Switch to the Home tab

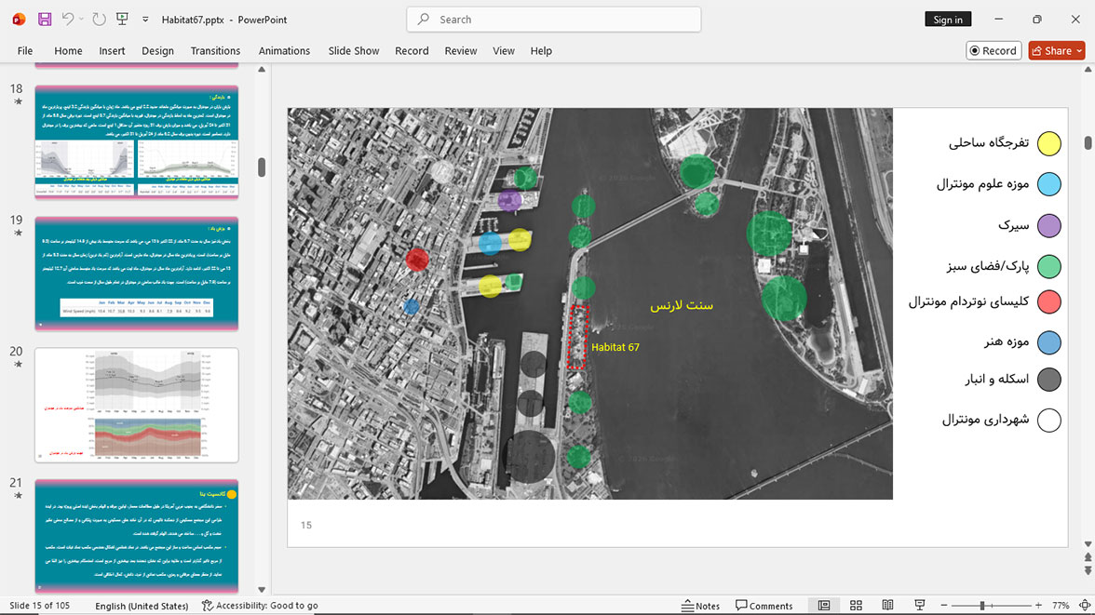pos(69,51)
